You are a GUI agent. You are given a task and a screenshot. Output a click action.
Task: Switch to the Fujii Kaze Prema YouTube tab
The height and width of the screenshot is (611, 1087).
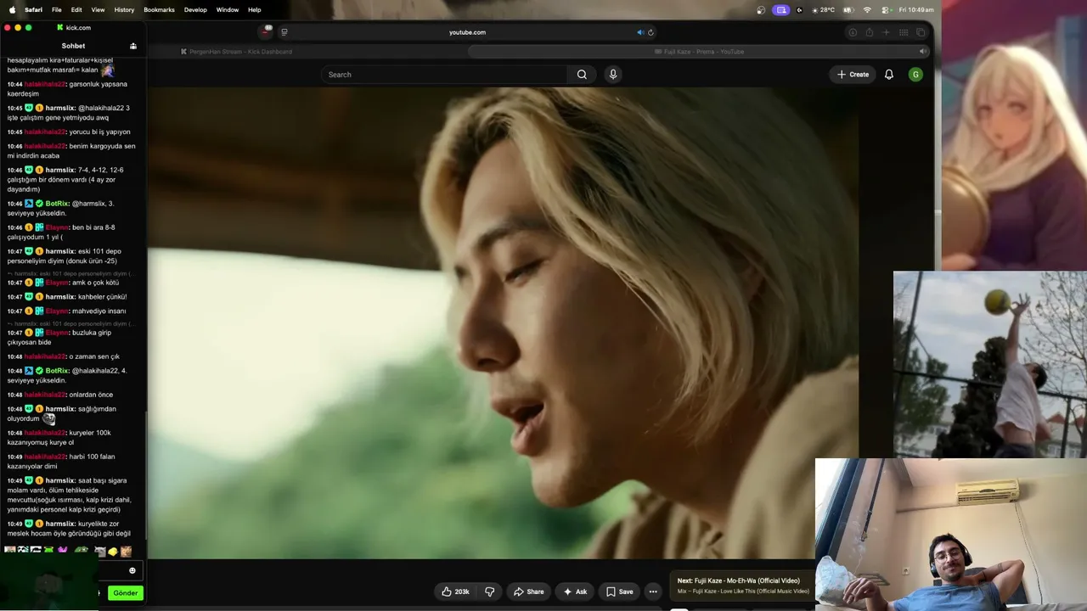699,52
